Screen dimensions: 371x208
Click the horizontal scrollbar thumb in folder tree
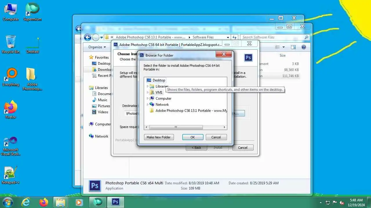(176, 127)
